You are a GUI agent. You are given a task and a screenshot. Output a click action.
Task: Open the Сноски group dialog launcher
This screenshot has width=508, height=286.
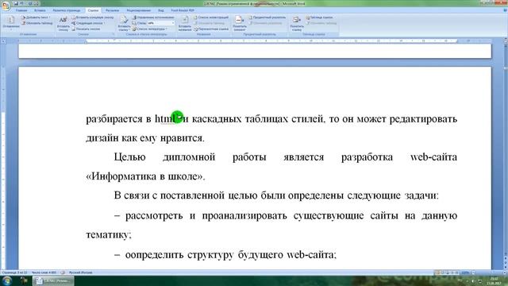[114, 34]
